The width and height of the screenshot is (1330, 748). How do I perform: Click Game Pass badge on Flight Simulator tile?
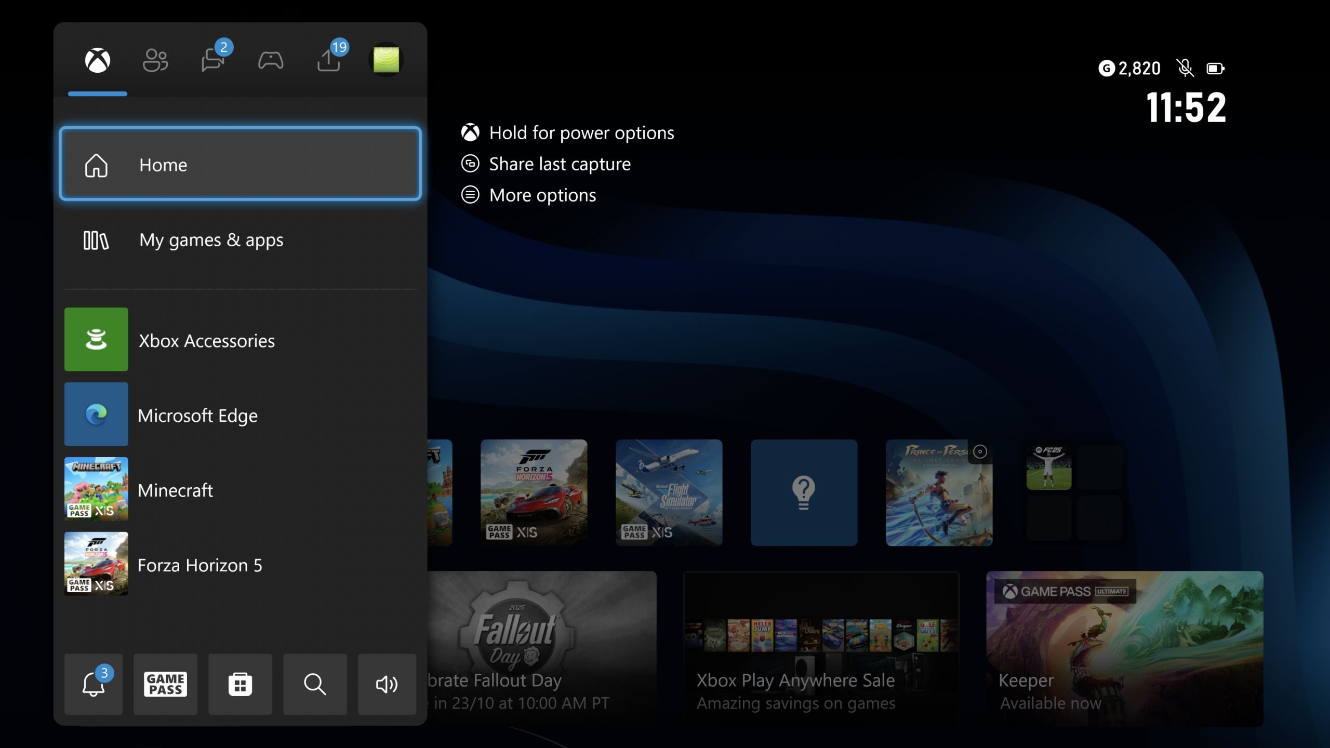click(x=635, y=532)
